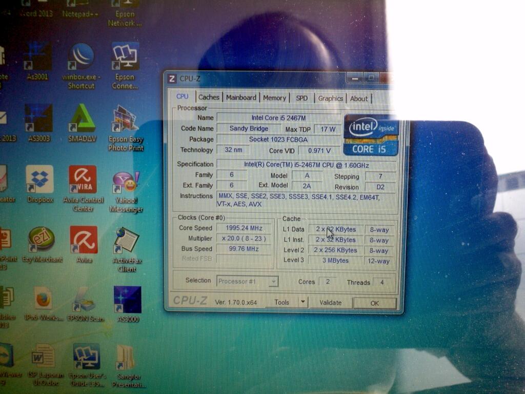Open the About tab
Image resolution: width=525 pixels, height=394 pixels.
coord(359,99)
